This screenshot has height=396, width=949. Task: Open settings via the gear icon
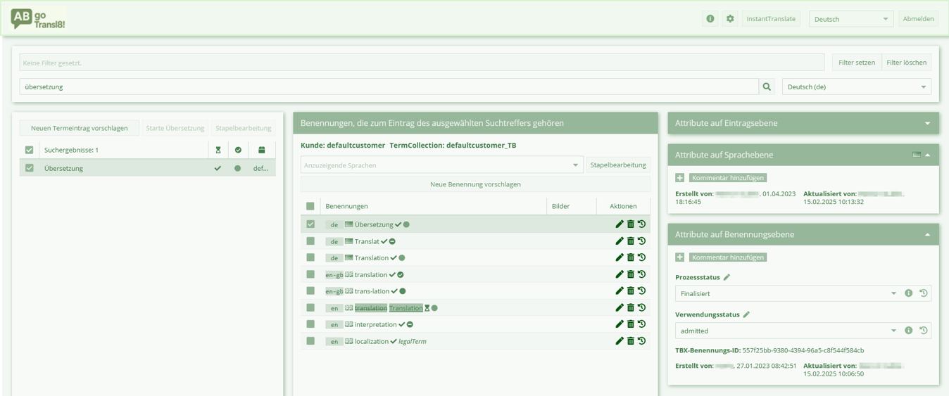[x=730, y=19]
